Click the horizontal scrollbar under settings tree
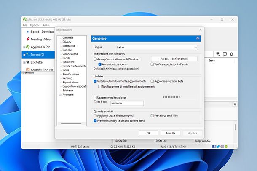The image size is (257, 171). 71,124
